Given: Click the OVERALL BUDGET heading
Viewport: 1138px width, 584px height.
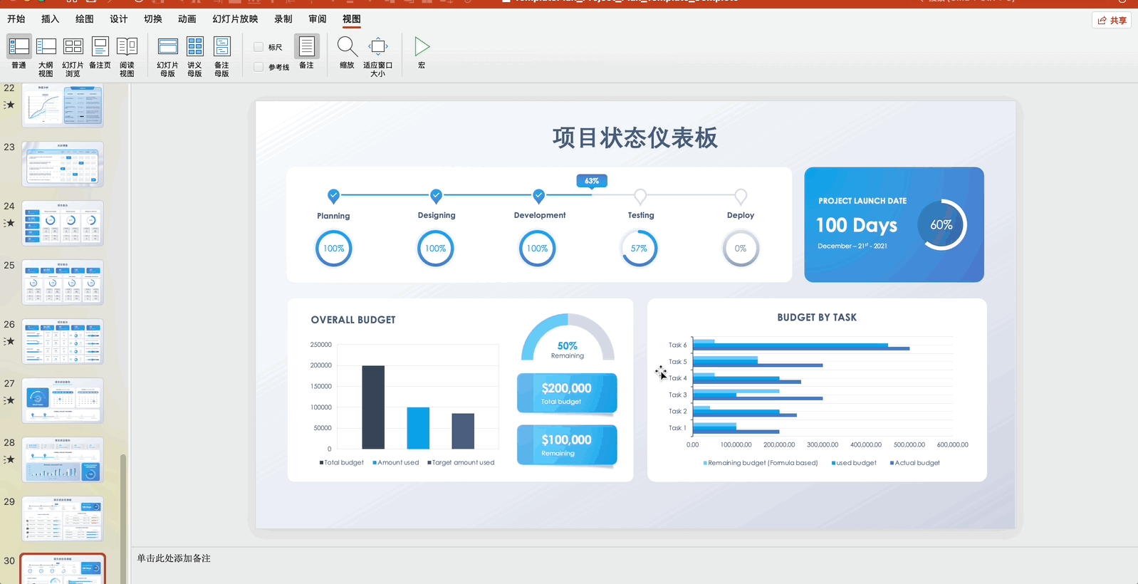Looking at the screenshot, I should tap(353, 320).
